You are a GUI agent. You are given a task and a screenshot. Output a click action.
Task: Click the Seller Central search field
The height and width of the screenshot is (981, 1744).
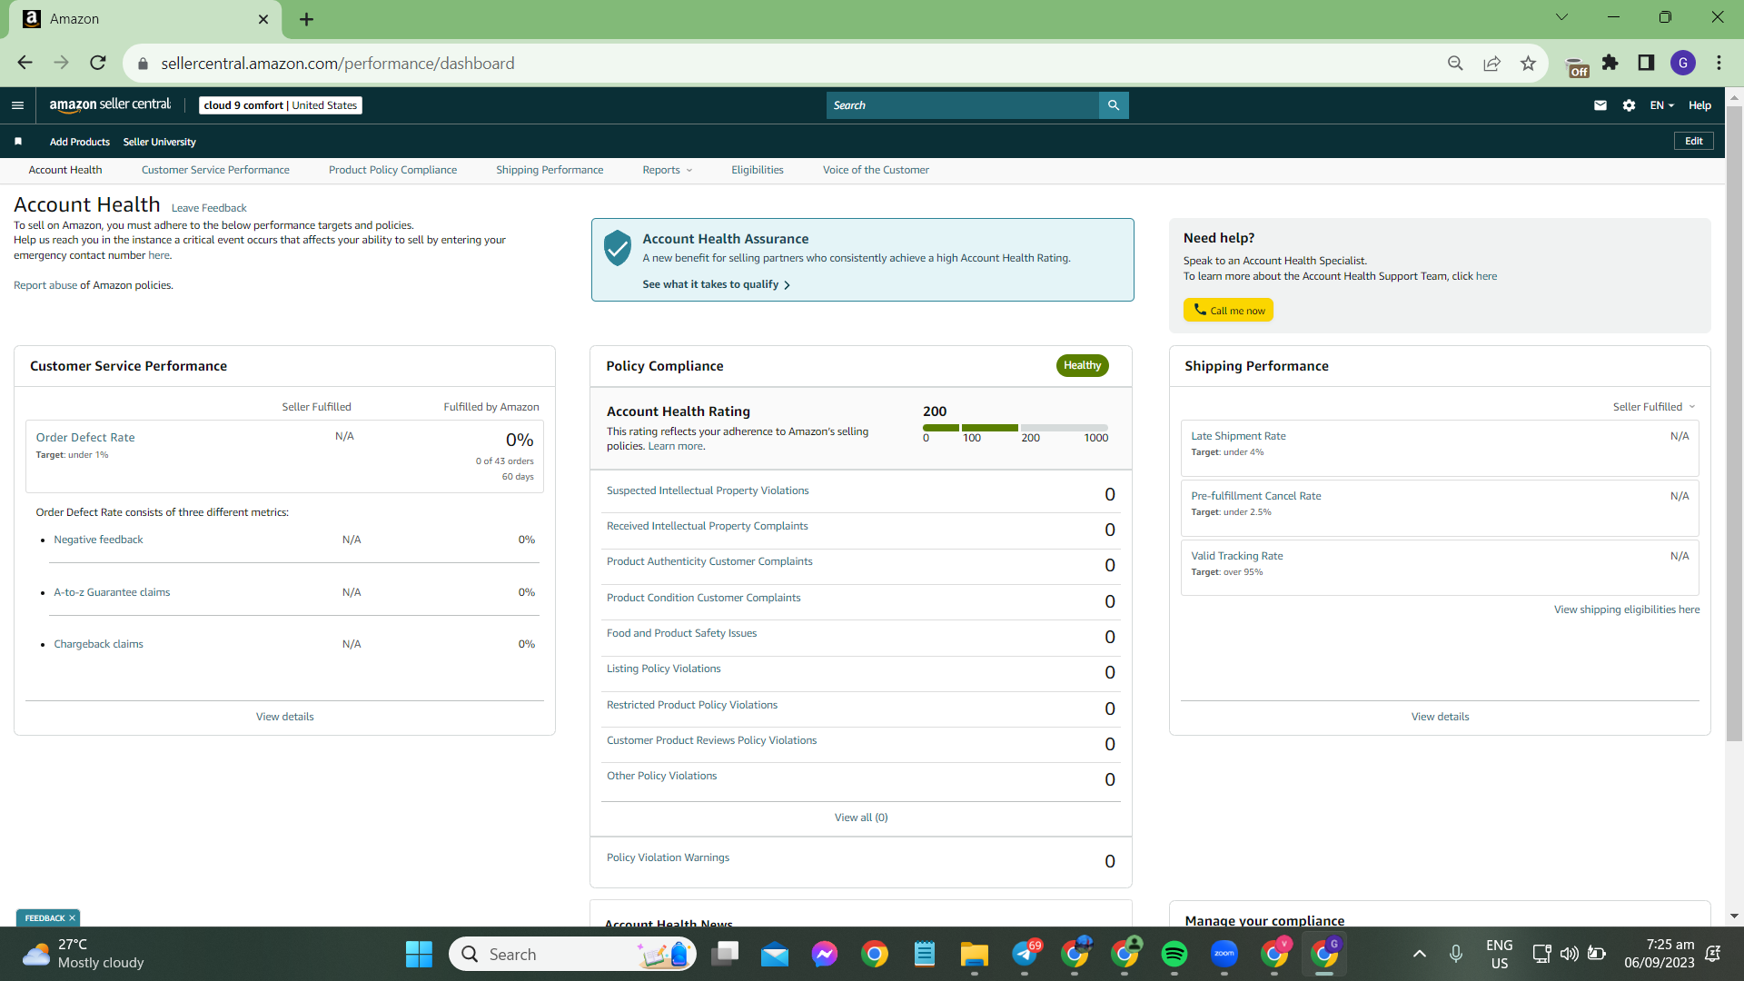click(x=963, y=105)
